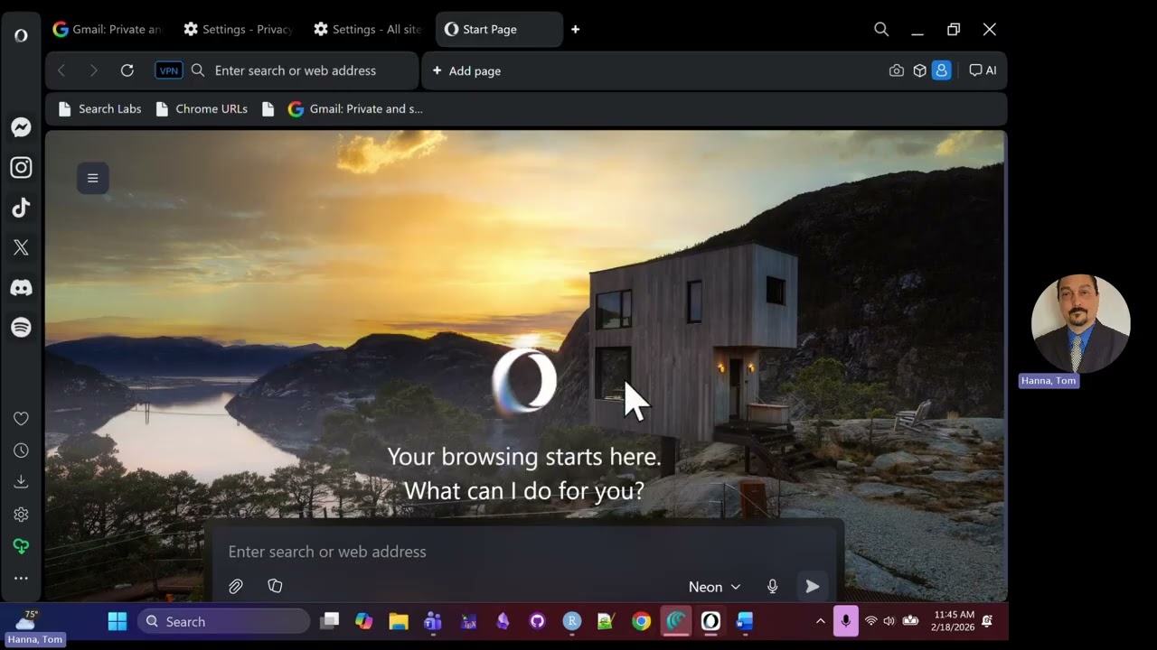Image resolution: width=1157 pixels, height=650 pixels.
Task: Open the Search Labs bookmark
Action: (x=100, y=109)
